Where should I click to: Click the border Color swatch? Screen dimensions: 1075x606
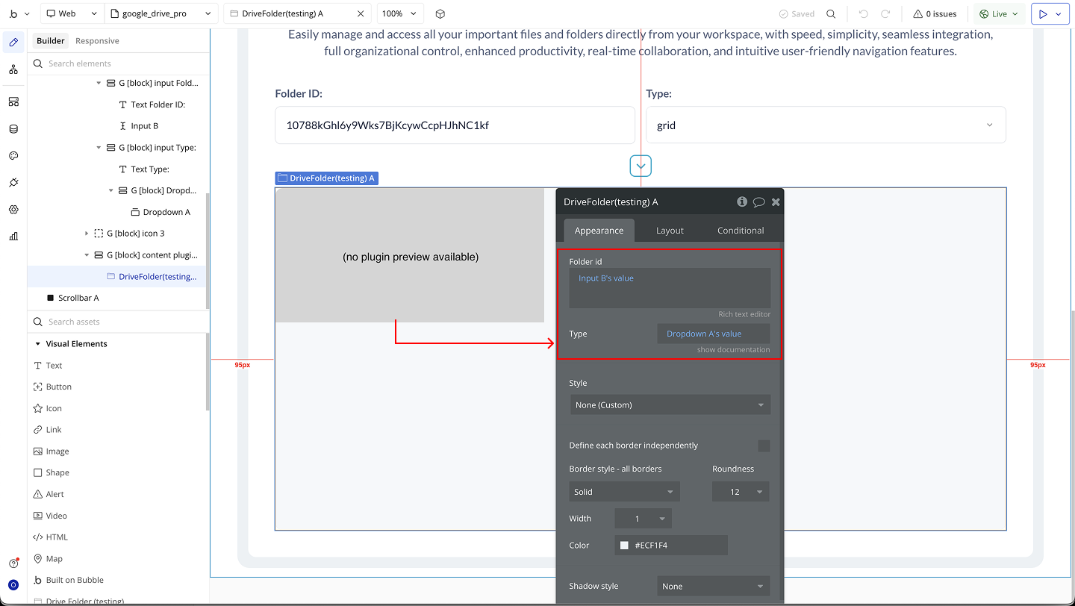[624, 546]
